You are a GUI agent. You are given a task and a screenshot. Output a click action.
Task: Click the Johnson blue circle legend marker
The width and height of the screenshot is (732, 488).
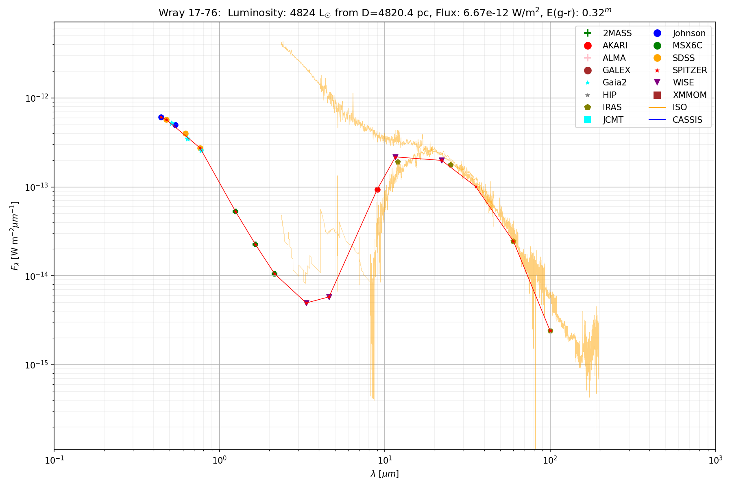[x=657, y=33]
